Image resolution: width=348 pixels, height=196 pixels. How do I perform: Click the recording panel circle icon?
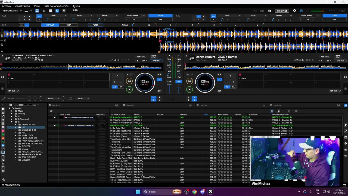64,11
